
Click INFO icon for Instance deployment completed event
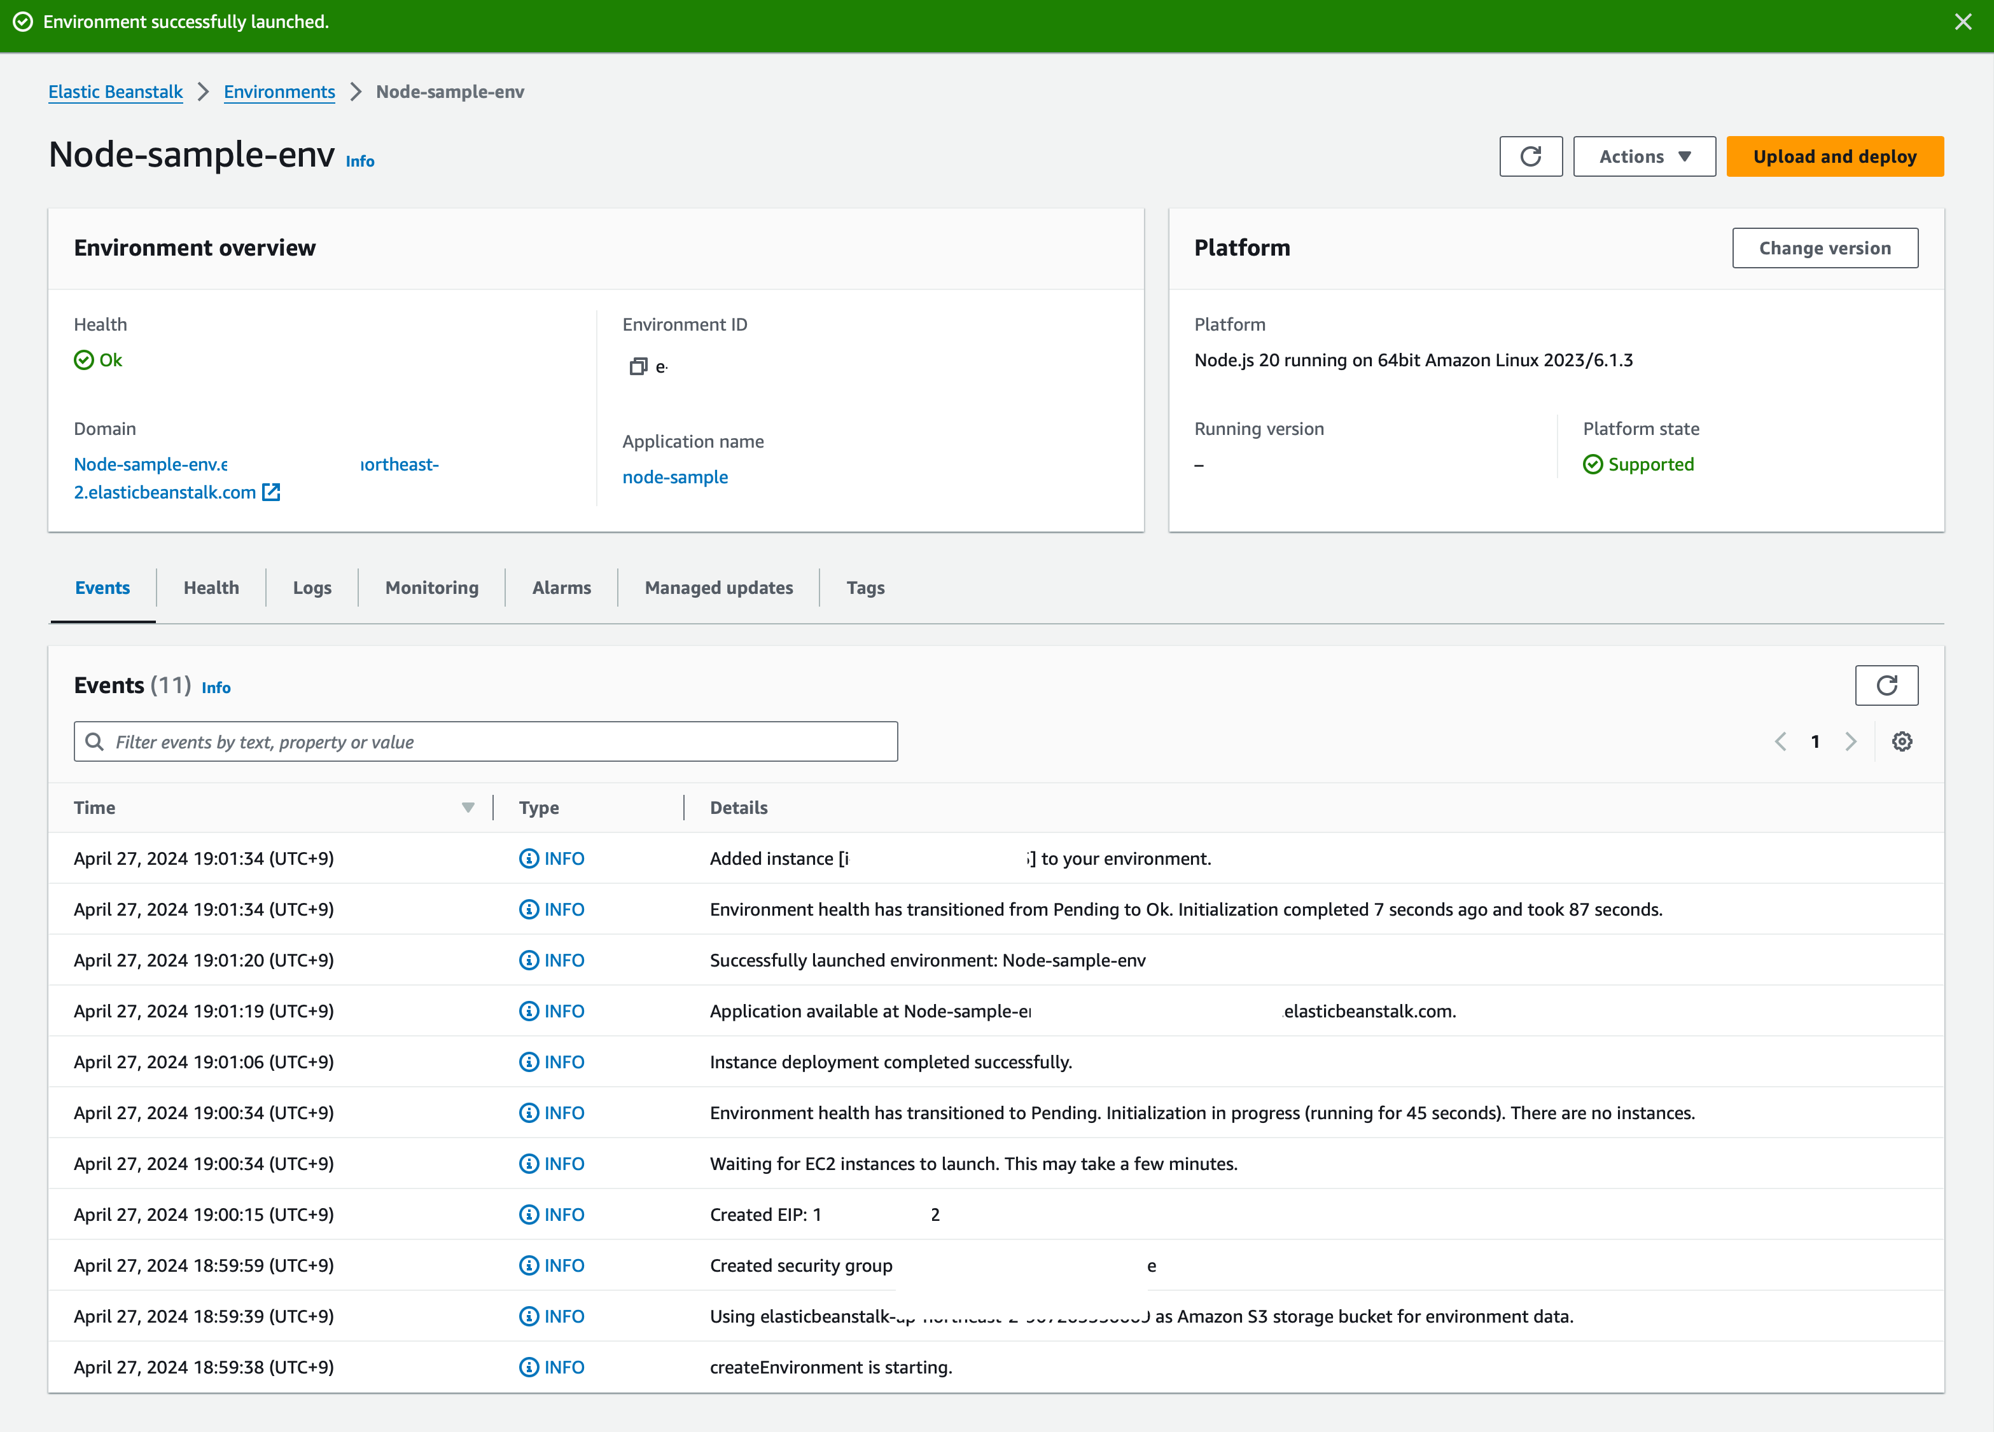point(529,1062)
